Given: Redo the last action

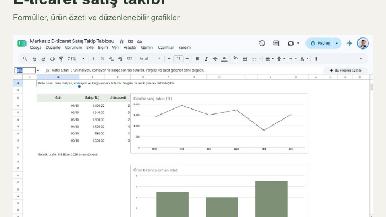Looking at the screenshot, I should [x=43, y=59].
